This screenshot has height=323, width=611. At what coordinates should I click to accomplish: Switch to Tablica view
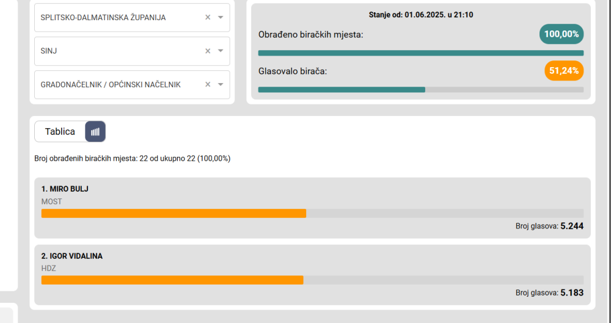pos(60,131)
